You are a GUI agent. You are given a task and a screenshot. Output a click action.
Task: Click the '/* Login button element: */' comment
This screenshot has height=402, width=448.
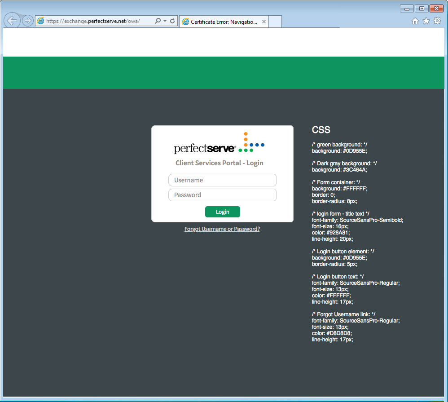(343, 252)
